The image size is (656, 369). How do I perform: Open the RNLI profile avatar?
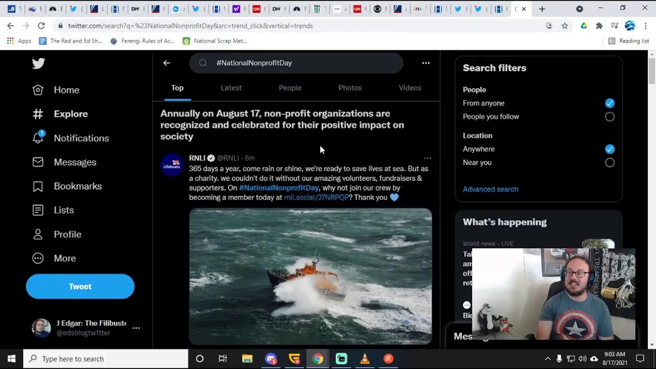pos(172,165)
